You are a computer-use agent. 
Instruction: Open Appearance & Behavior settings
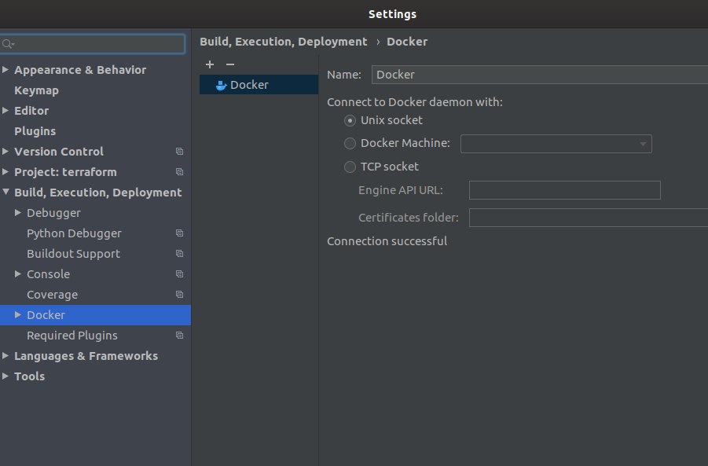(80, 69)
